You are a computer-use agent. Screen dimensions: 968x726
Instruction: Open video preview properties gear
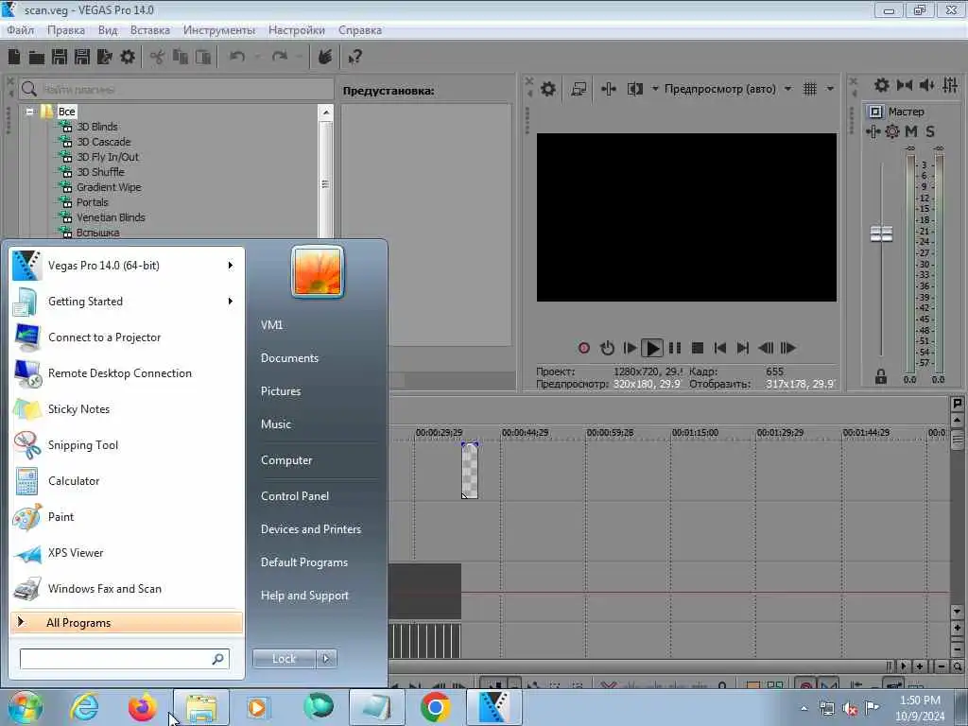coord(547,89)
